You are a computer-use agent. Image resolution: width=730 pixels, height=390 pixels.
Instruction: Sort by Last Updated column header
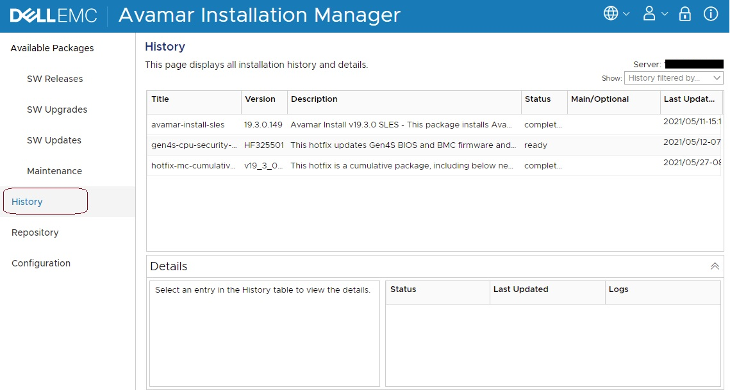tap(689, 99)
